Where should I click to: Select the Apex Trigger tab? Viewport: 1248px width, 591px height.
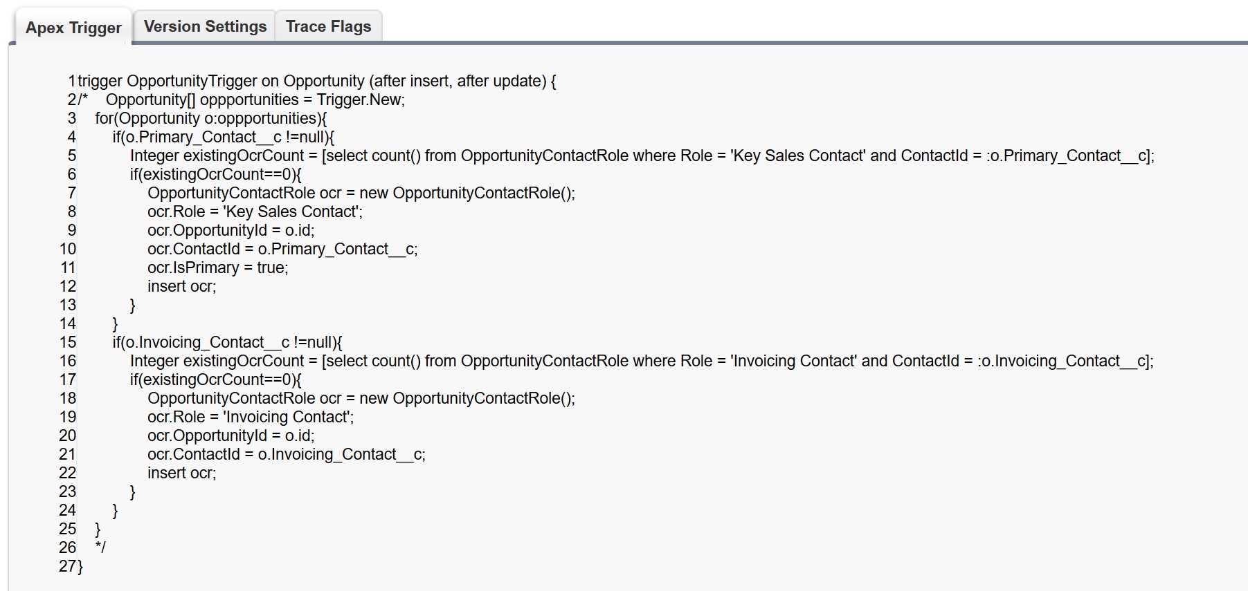coord(73,28)
